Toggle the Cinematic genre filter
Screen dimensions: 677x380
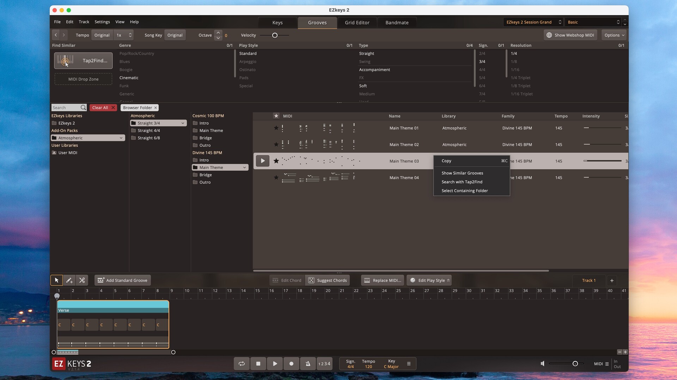coord(129,78)
